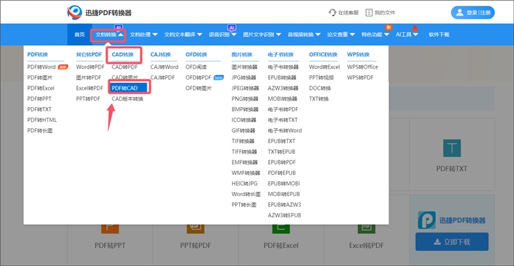Open WPS转Office link

pyautogui.click(x=363, y=67)
